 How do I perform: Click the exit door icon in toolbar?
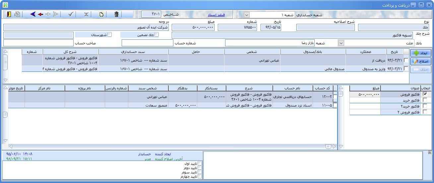click(x=9, y=15)
